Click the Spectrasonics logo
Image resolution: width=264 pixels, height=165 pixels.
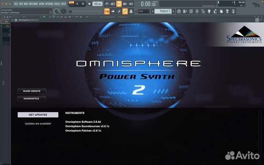click(x=244, y=35)
